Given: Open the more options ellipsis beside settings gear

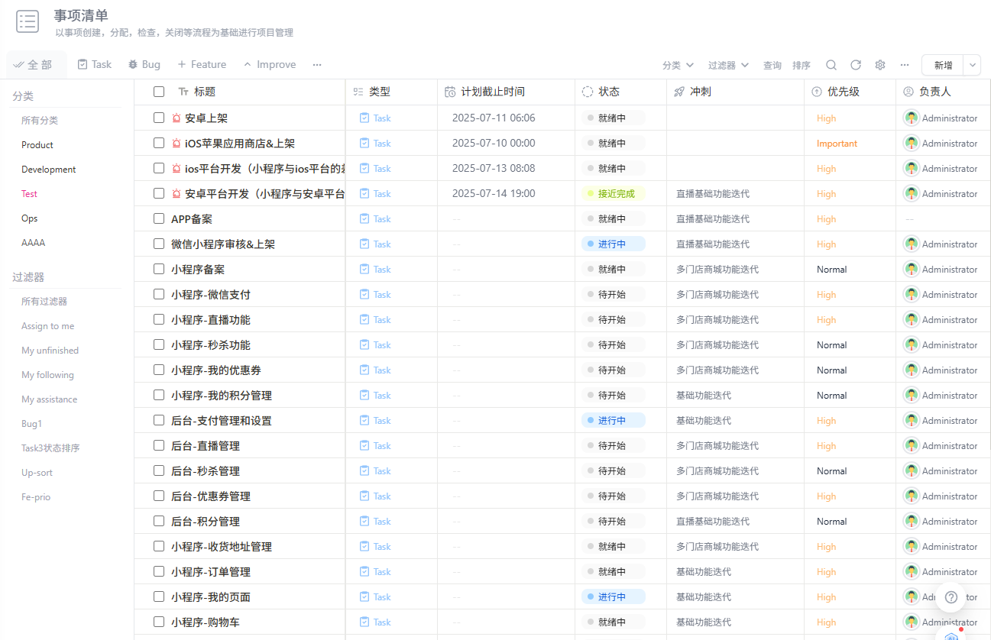Looking at the screenshot, I should point(905,65).
